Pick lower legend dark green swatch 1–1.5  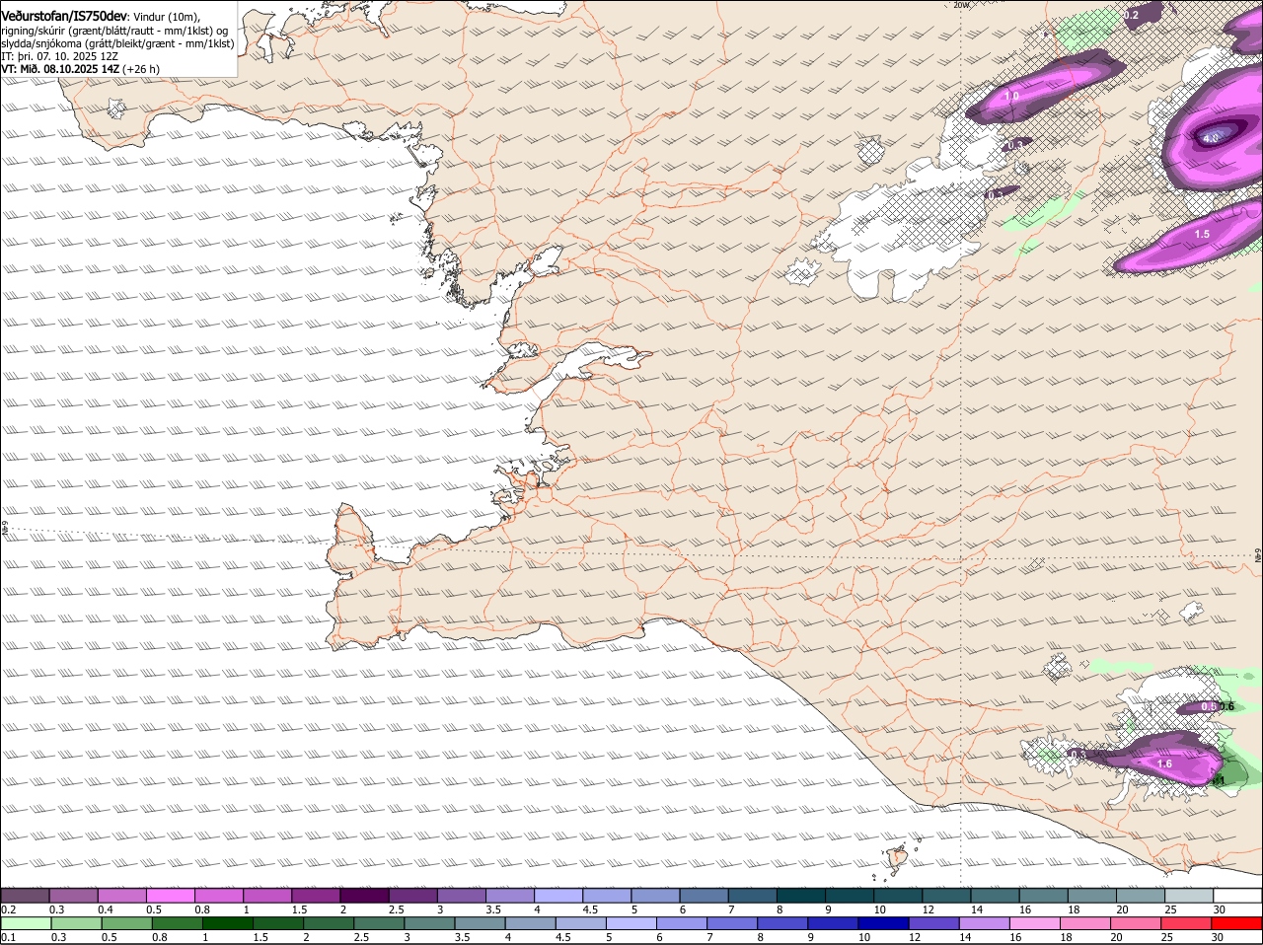(x=228, y=923)
